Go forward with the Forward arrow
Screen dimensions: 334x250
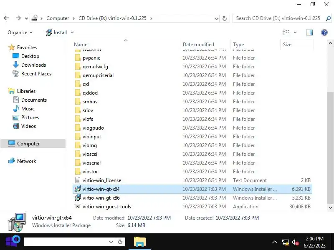tap(18, 18)
